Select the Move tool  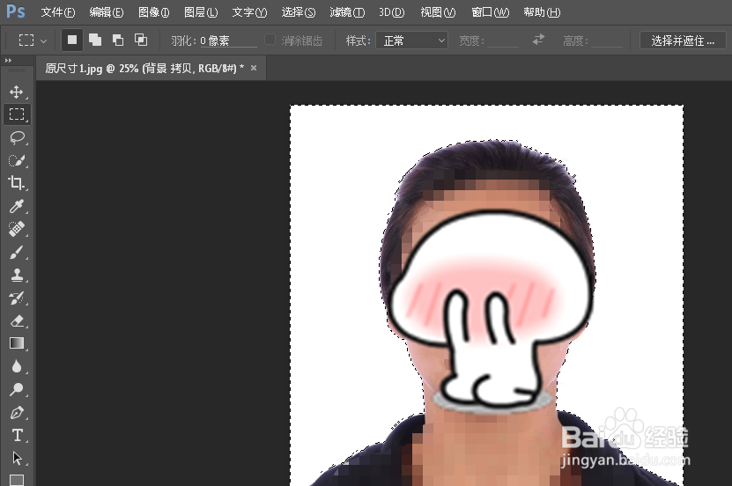[17, 92]
